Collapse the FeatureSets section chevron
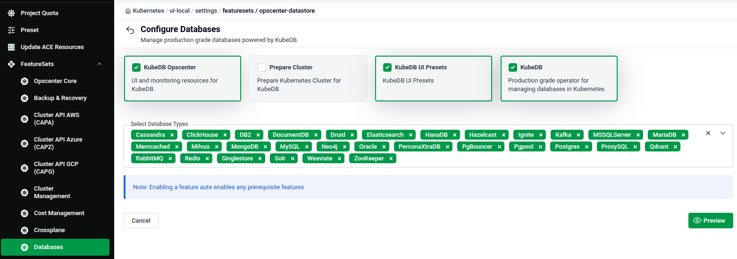Viewport: 737px width, 259px height. click(x=99, y=64)
